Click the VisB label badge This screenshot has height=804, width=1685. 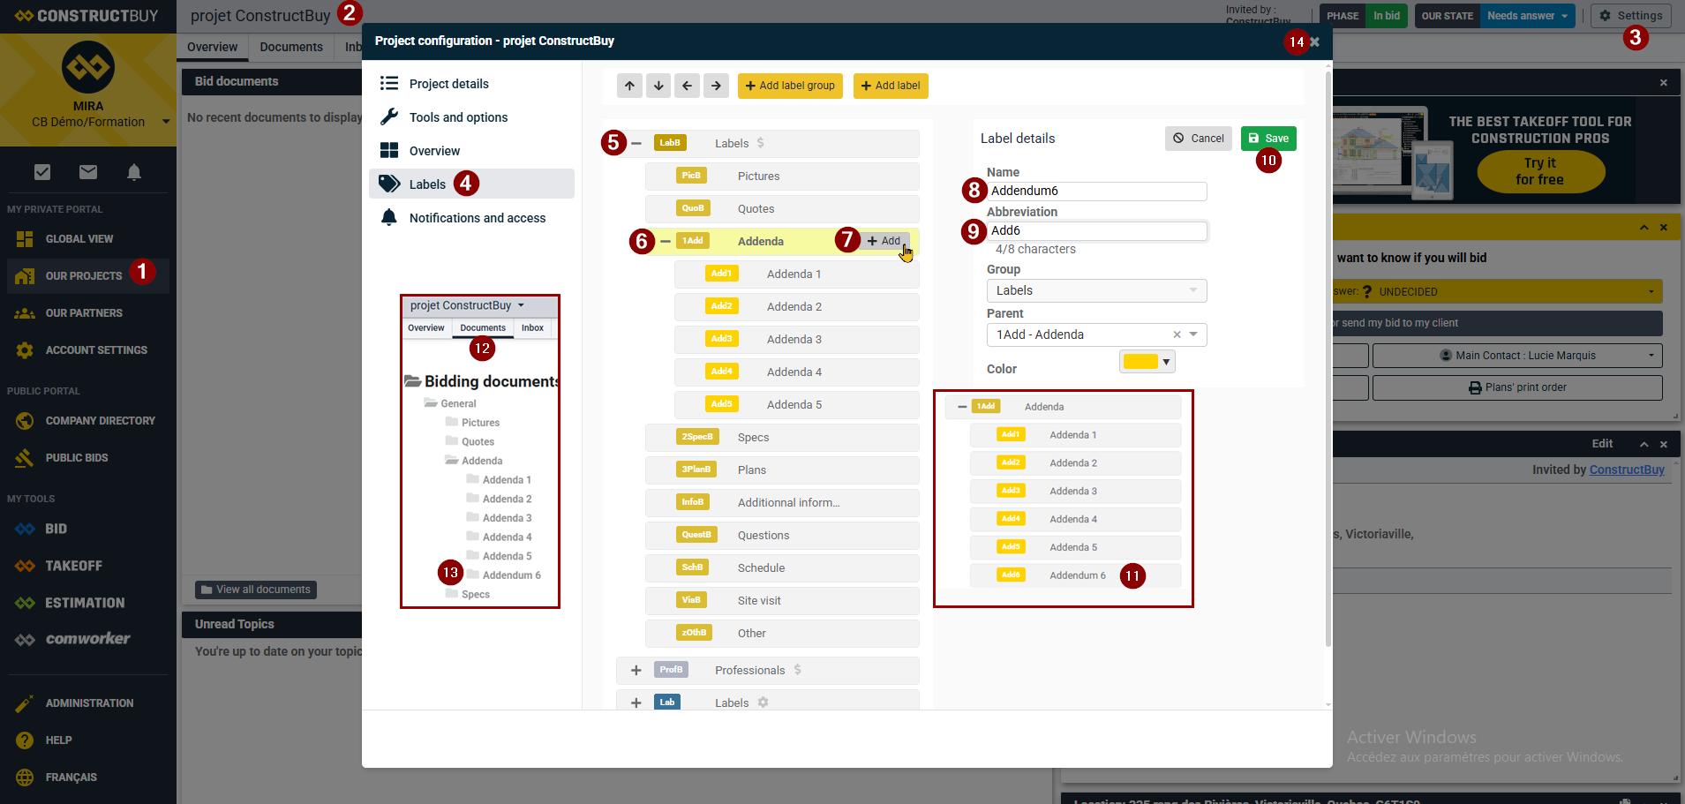pyautogui.click(x=691, y=600)
